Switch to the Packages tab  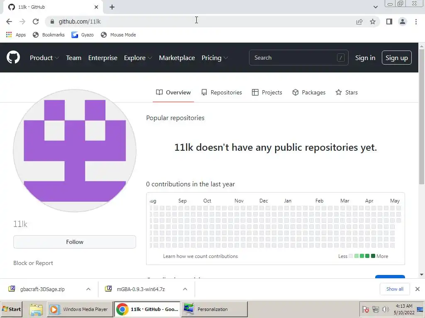[309, 92]
